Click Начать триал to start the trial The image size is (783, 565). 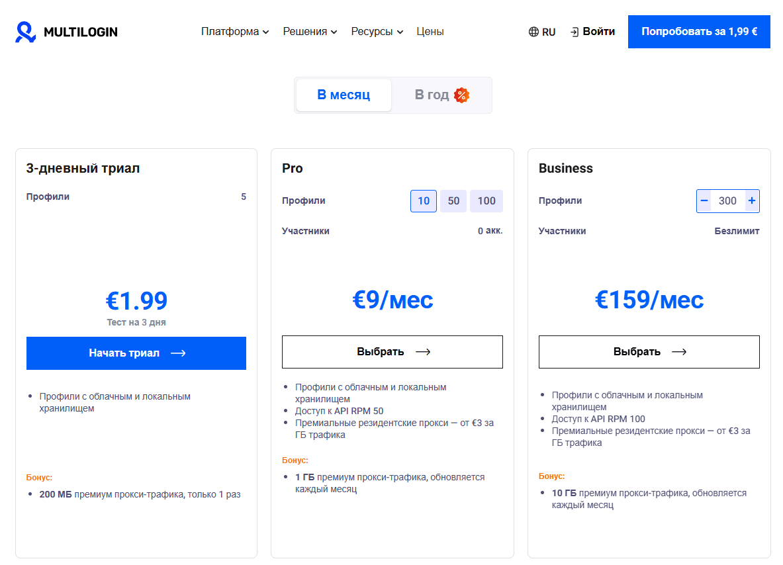[136, 353]
